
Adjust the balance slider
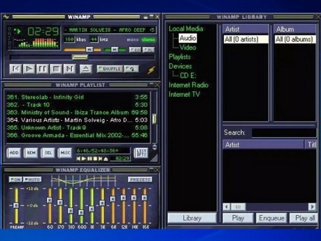(114, 49)
